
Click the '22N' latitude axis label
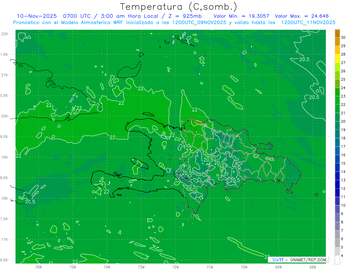(x=4, y=34)
